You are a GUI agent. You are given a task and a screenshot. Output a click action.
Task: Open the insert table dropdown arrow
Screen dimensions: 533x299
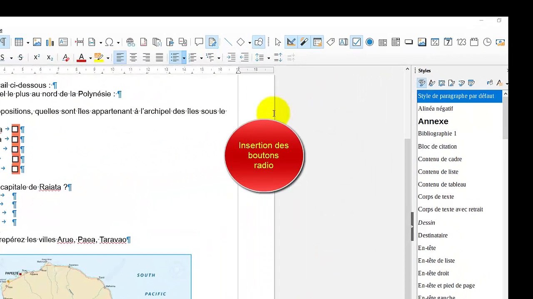27,42
